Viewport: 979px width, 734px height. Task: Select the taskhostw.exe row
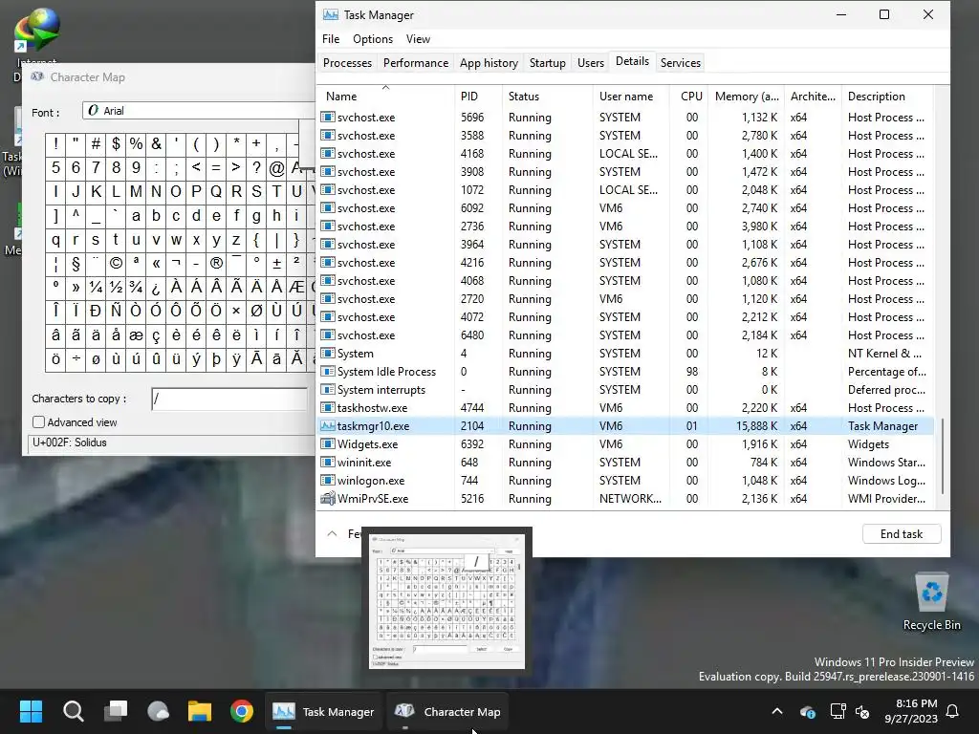[x=626, y=407]
